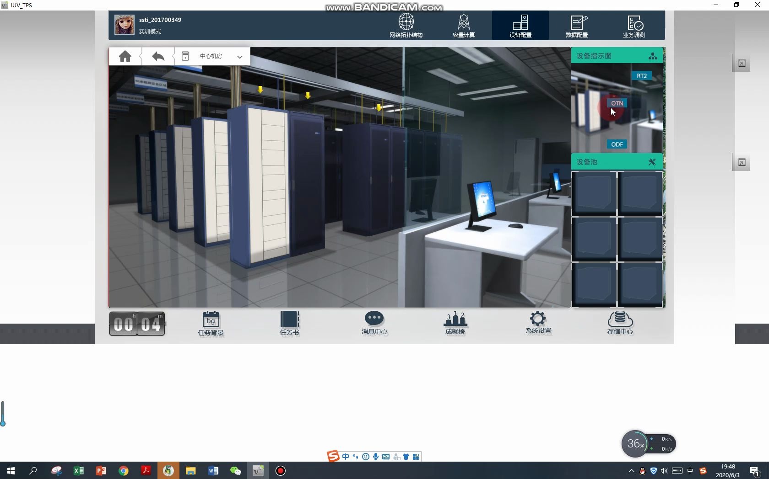Click the Sogou S logo on the floating input bar

click(x=333, y=456)
